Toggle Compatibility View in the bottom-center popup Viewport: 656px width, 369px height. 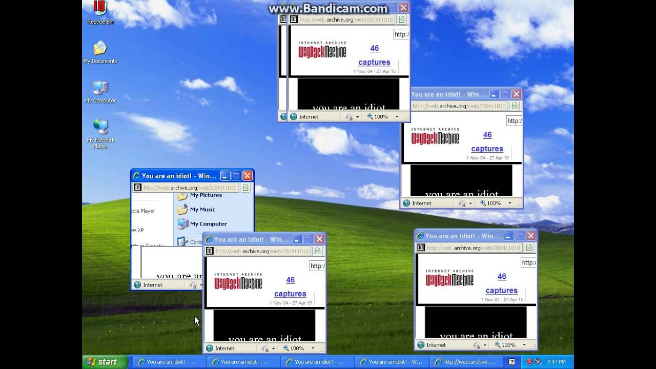(317, 251)
